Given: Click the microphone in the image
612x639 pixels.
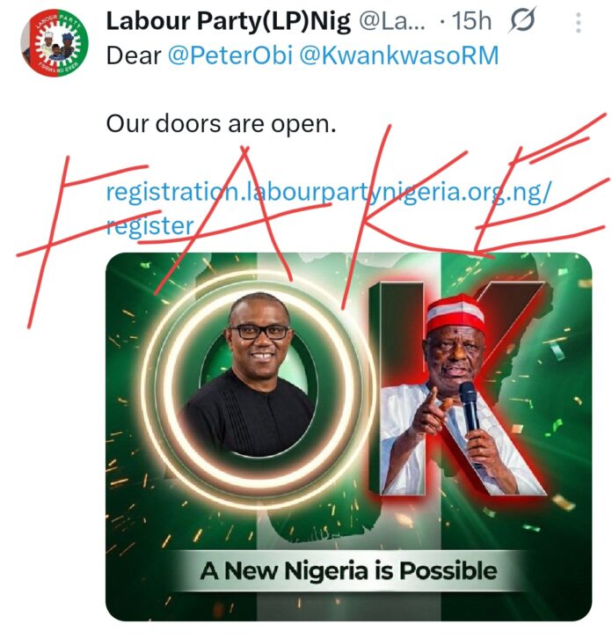Looking at the screenshot, I should [x=470, y=408].
